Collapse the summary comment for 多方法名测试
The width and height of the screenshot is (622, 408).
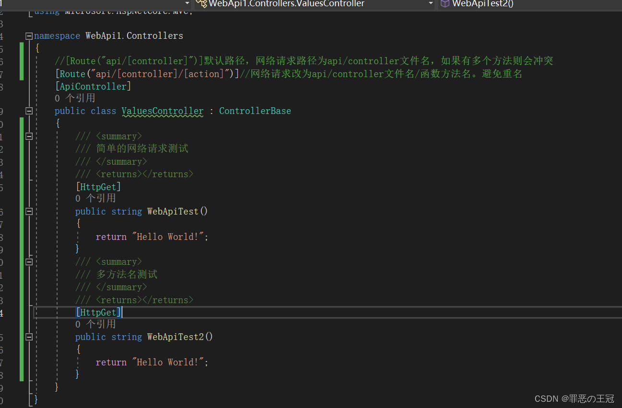(29, 262)
